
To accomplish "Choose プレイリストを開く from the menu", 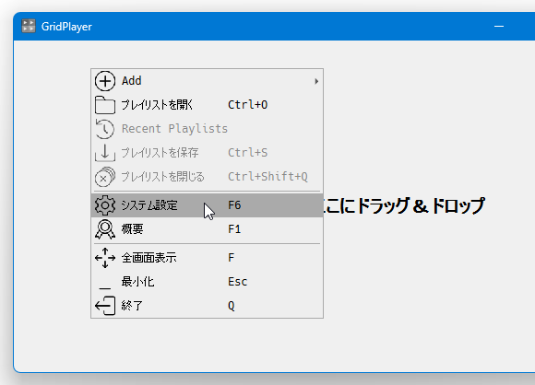I will tap(208, 105).
